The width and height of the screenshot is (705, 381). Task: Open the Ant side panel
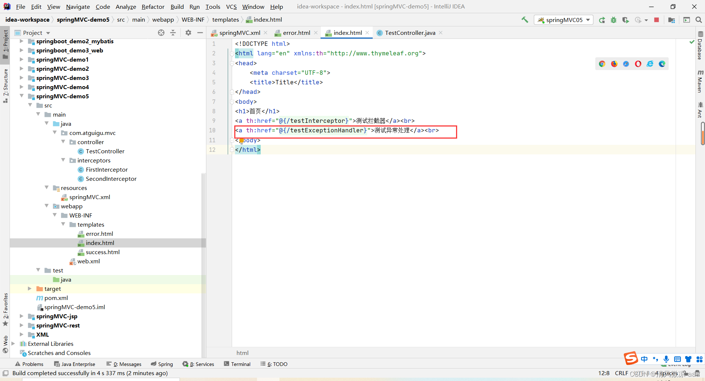700,110
